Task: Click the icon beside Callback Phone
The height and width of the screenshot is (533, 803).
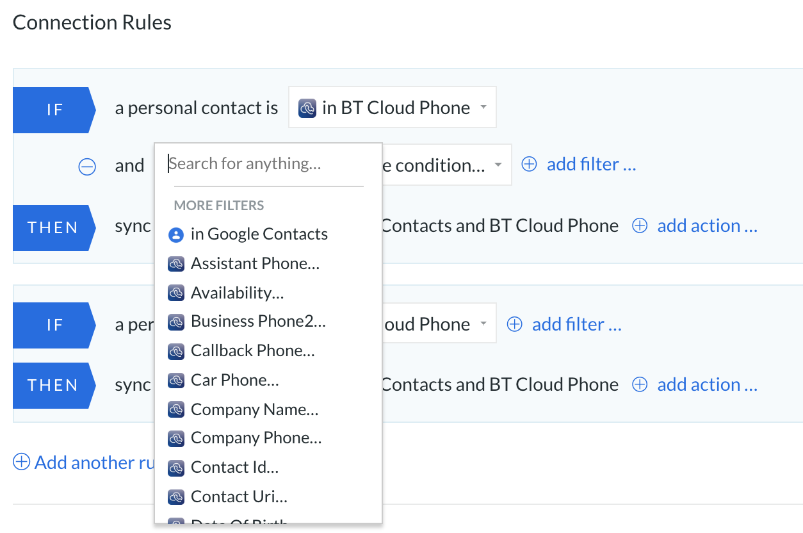Action: (x=175, y=351)
